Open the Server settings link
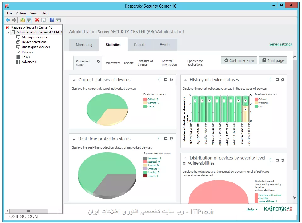This screenshot has height=223, width=302. pos(281,44)
